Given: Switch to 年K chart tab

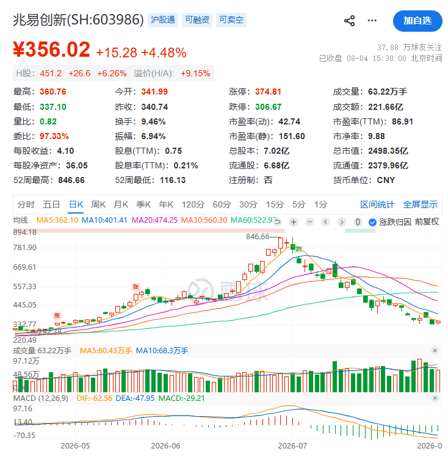Looking at the screenshot, I should point(166,204).
